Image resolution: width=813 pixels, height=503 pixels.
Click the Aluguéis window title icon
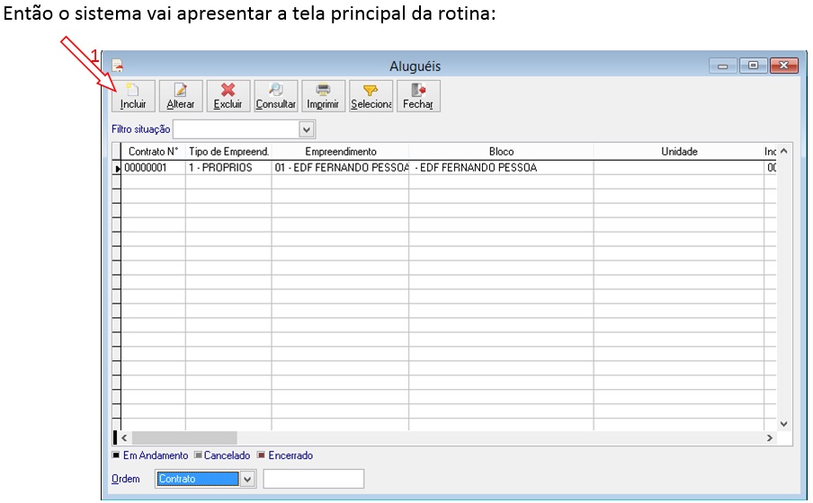pos(118,66)
